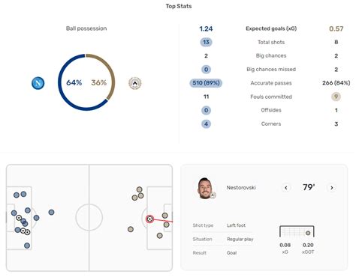The image size is (356, 277).
Task: Click the shot placement dot in goal frame
Action: [x=308, y=233]
